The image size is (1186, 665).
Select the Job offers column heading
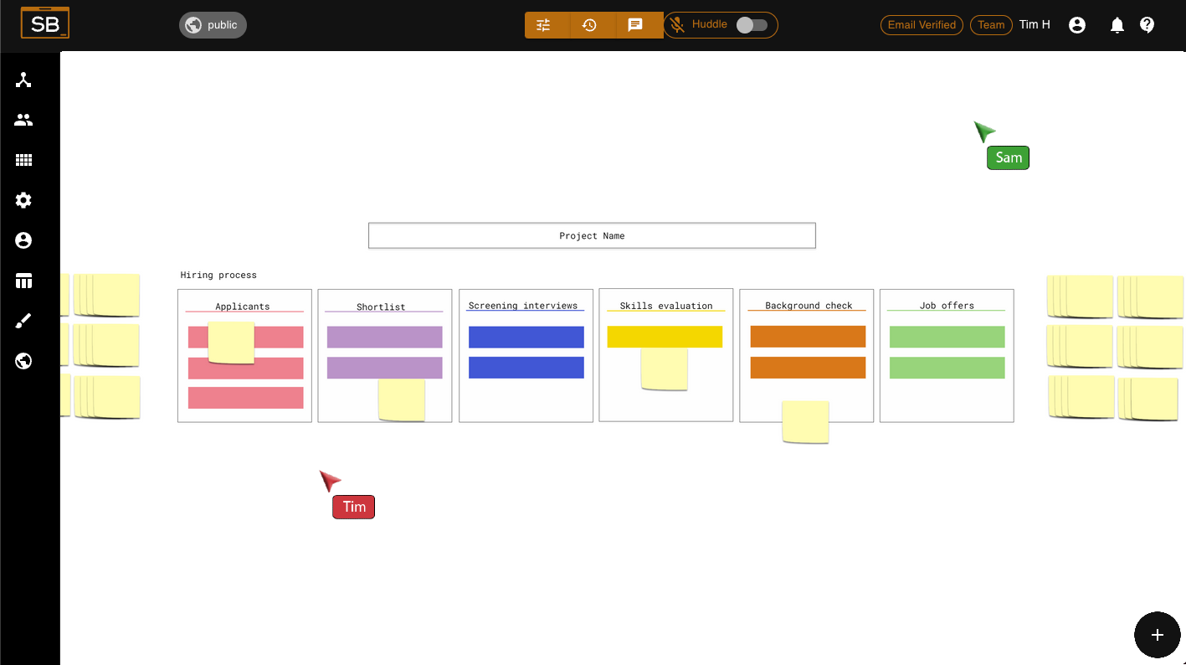(x=947, y=306)
